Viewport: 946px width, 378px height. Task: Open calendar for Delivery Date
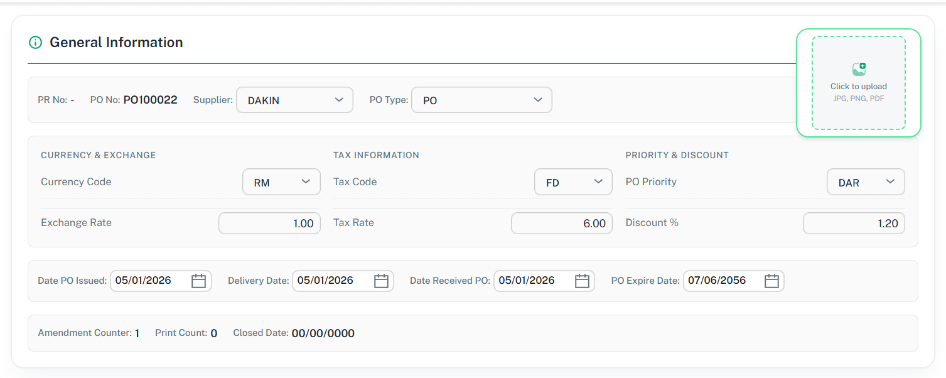(381, 281)
